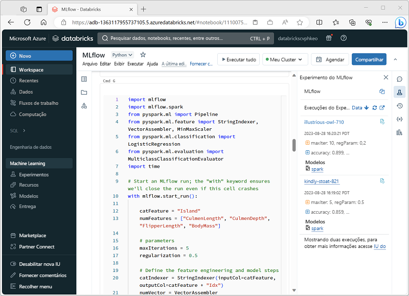Close the Experimento do MLflow panel
Screen dimensions: 409x296
tap(386, 78)
